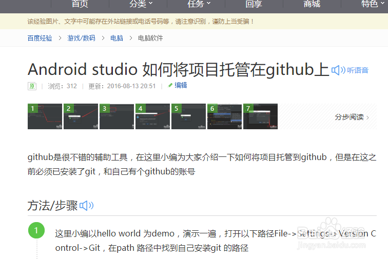Select the 电脑软件 breadcrumb text
This screenshot has height=259, width=388.
coord(150,38)
